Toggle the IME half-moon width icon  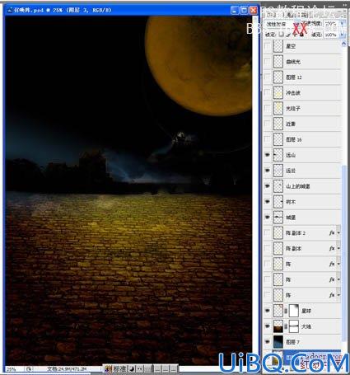[132, 368]
